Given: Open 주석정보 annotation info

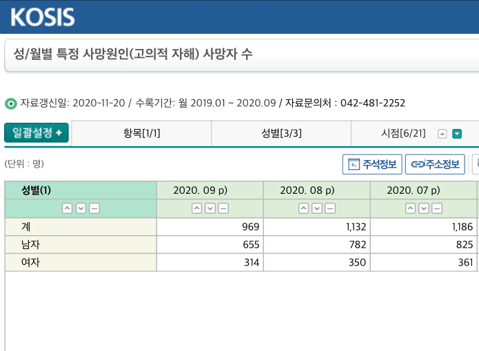Looking at the screenshot, I should (x=372, y=164).
